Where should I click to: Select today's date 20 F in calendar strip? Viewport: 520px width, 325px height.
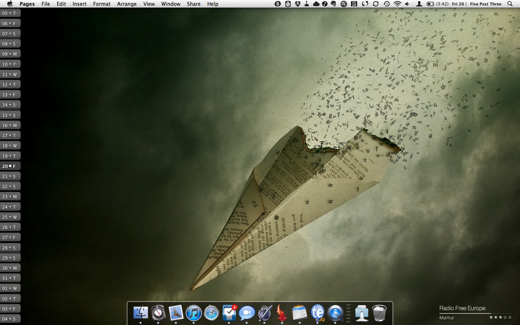point(10,166)
